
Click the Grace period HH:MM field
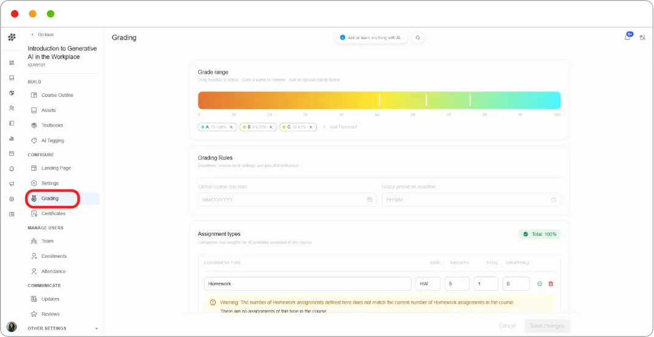[x=471, y=200]
